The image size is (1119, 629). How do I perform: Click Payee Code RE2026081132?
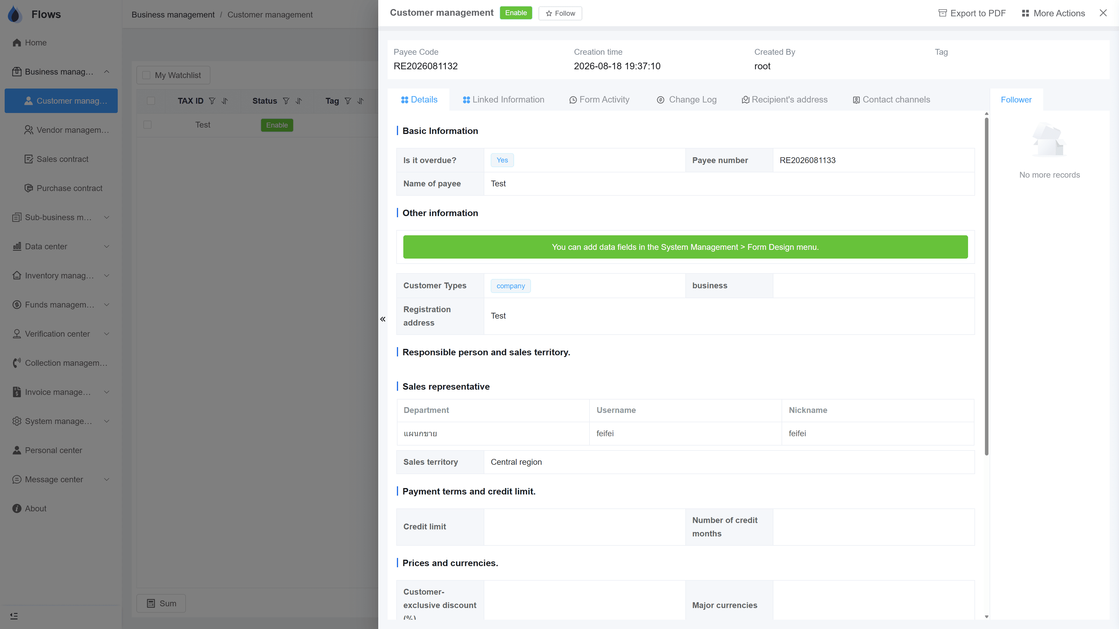click(x=425, y=66)
